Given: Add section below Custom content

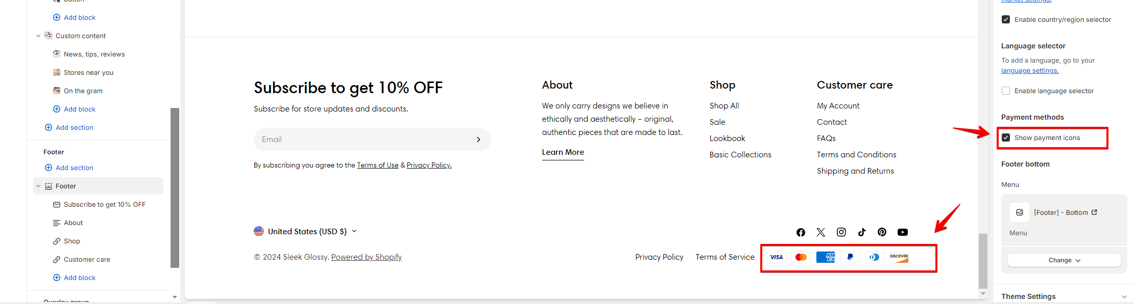Looking at the screenshot, I should [x=69, y=127].
